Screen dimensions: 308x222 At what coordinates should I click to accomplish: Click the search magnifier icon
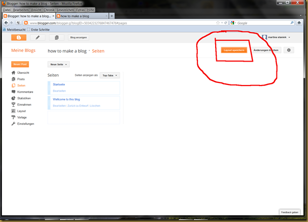click(292, 23)
